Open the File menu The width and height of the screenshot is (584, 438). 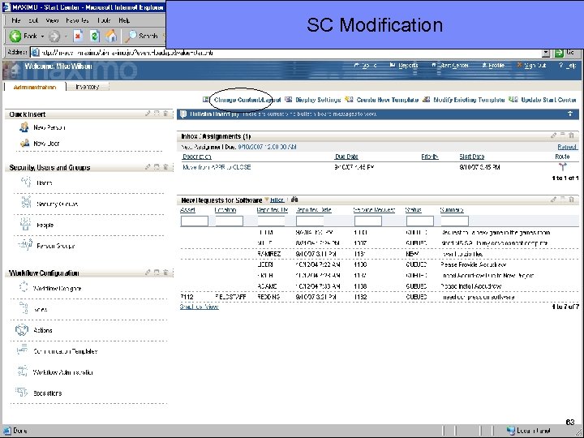[16, 20]
